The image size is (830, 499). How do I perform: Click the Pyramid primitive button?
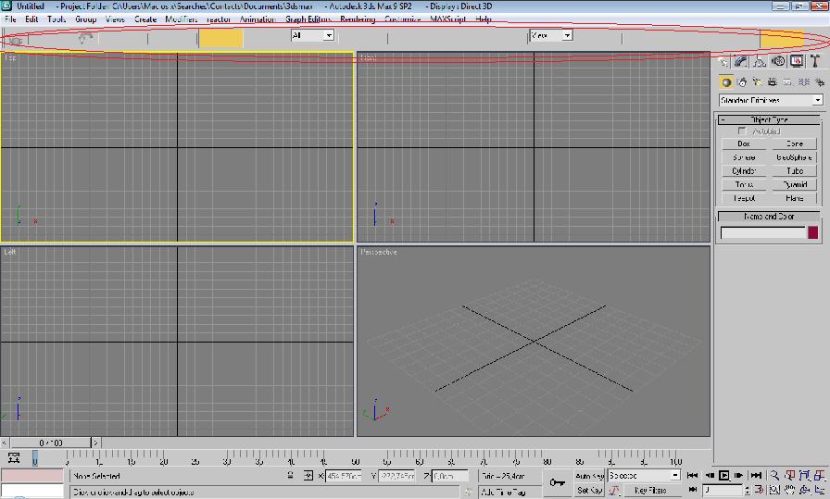(x=795, y=184)
